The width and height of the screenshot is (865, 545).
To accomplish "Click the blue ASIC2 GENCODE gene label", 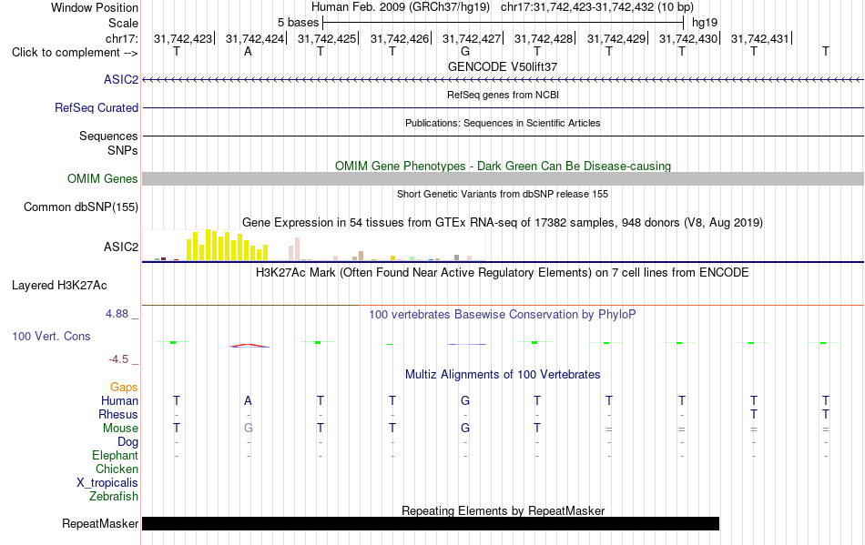I will [x=121, y=80].
